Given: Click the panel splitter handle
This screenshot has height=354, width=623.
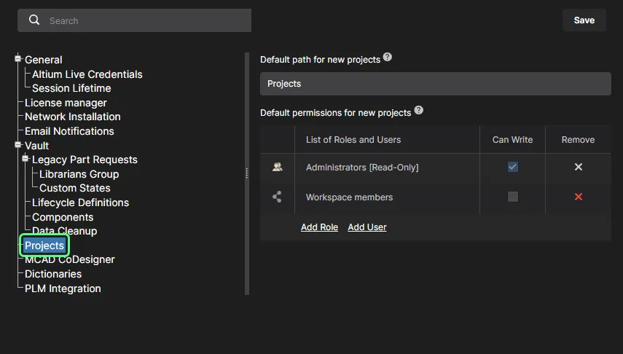Looking at the screenshot, I should pos(247,173).
